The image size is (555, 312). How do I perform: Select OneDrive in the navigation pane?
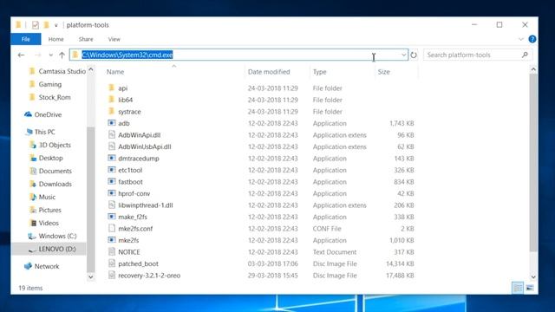coord(48,114)
